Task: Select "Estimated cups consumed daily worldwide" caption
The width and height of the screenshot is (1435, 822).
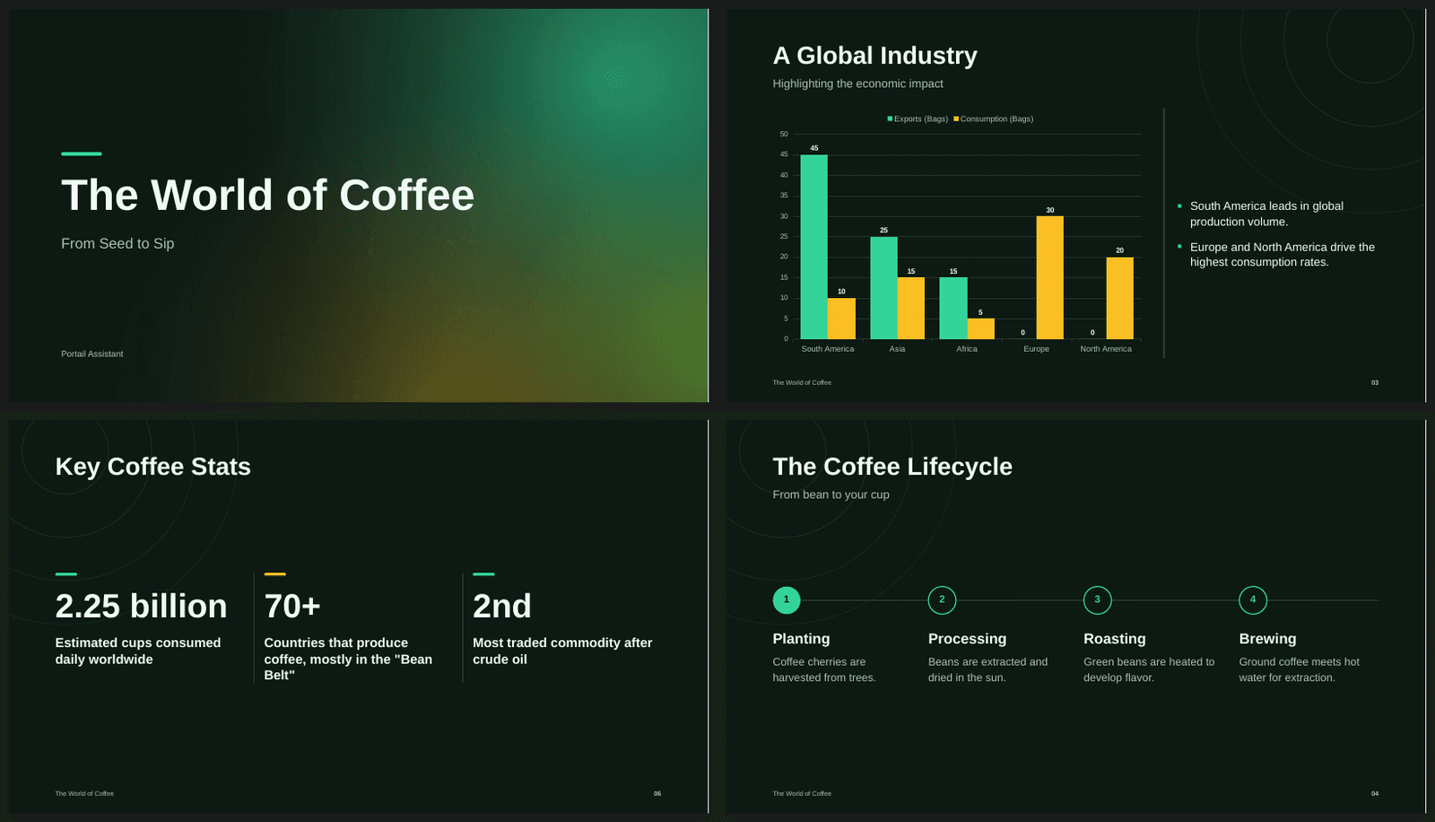Action: (x=138, y=651)
